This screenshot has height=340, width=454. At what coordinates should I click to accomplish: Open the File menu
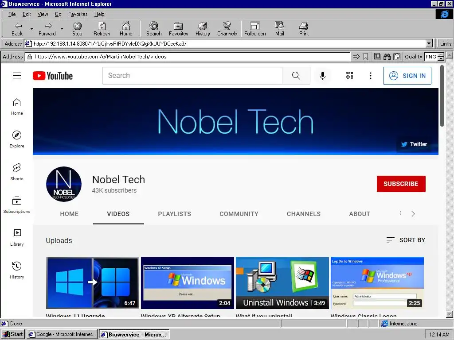pos(12,14)
